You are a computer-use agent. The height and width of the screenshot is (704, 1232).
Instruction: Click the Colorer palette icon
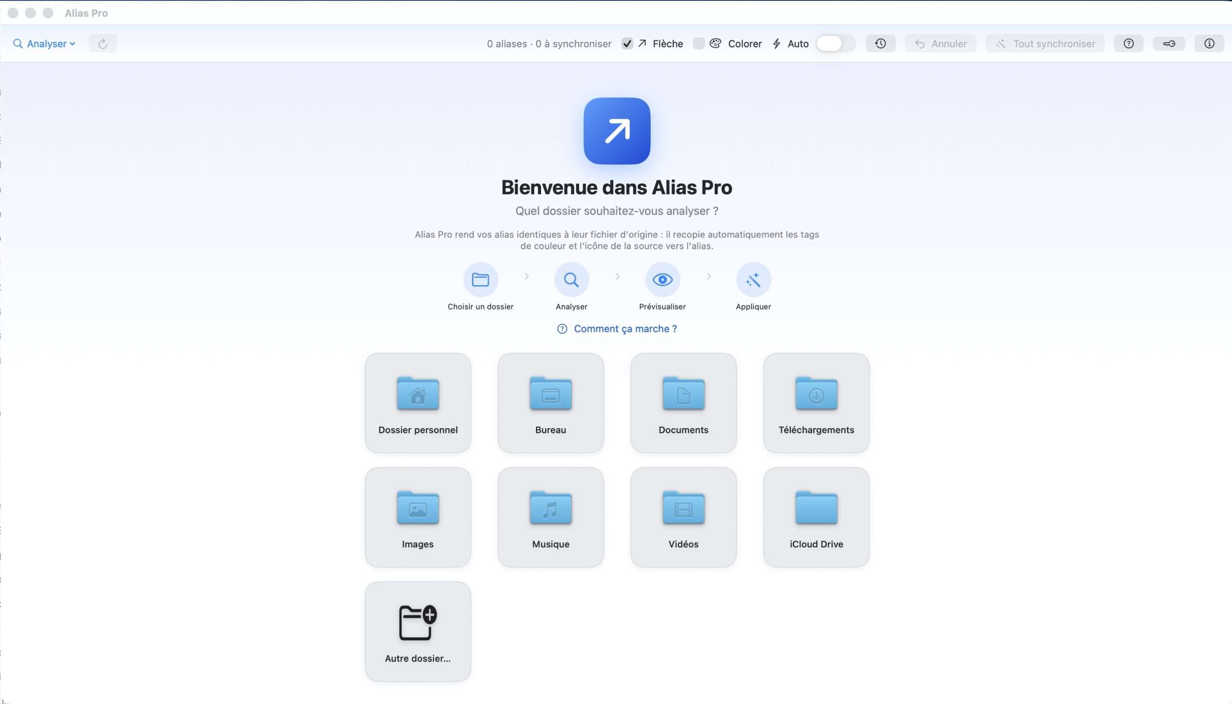715,43
